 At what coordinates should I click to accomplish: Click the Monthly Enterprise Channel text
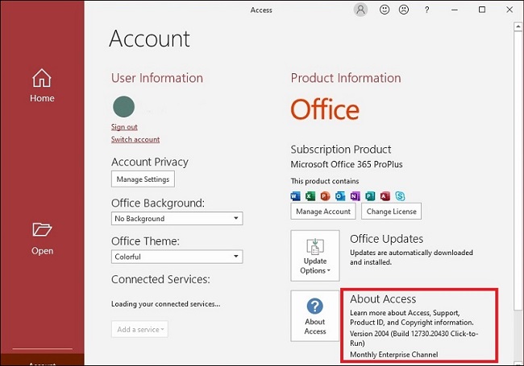[394, 355]
